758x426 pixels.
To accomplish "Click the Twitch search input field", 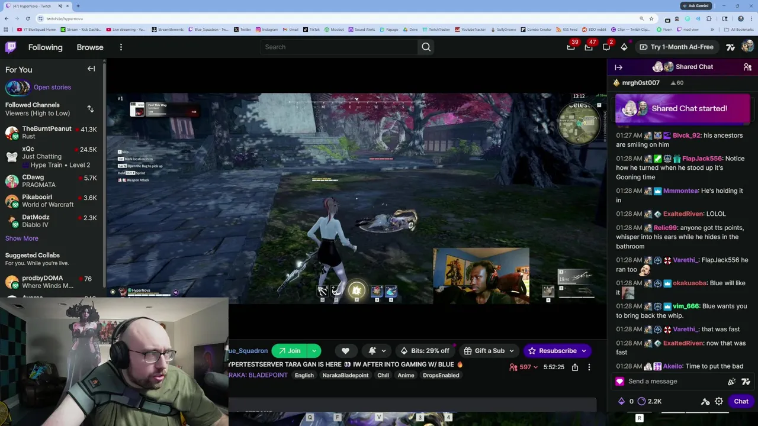I will point(339,47).
